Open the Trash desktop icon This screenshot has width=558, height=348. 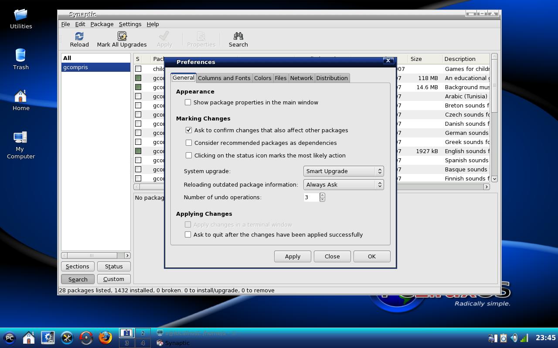(x=21, y=55)
